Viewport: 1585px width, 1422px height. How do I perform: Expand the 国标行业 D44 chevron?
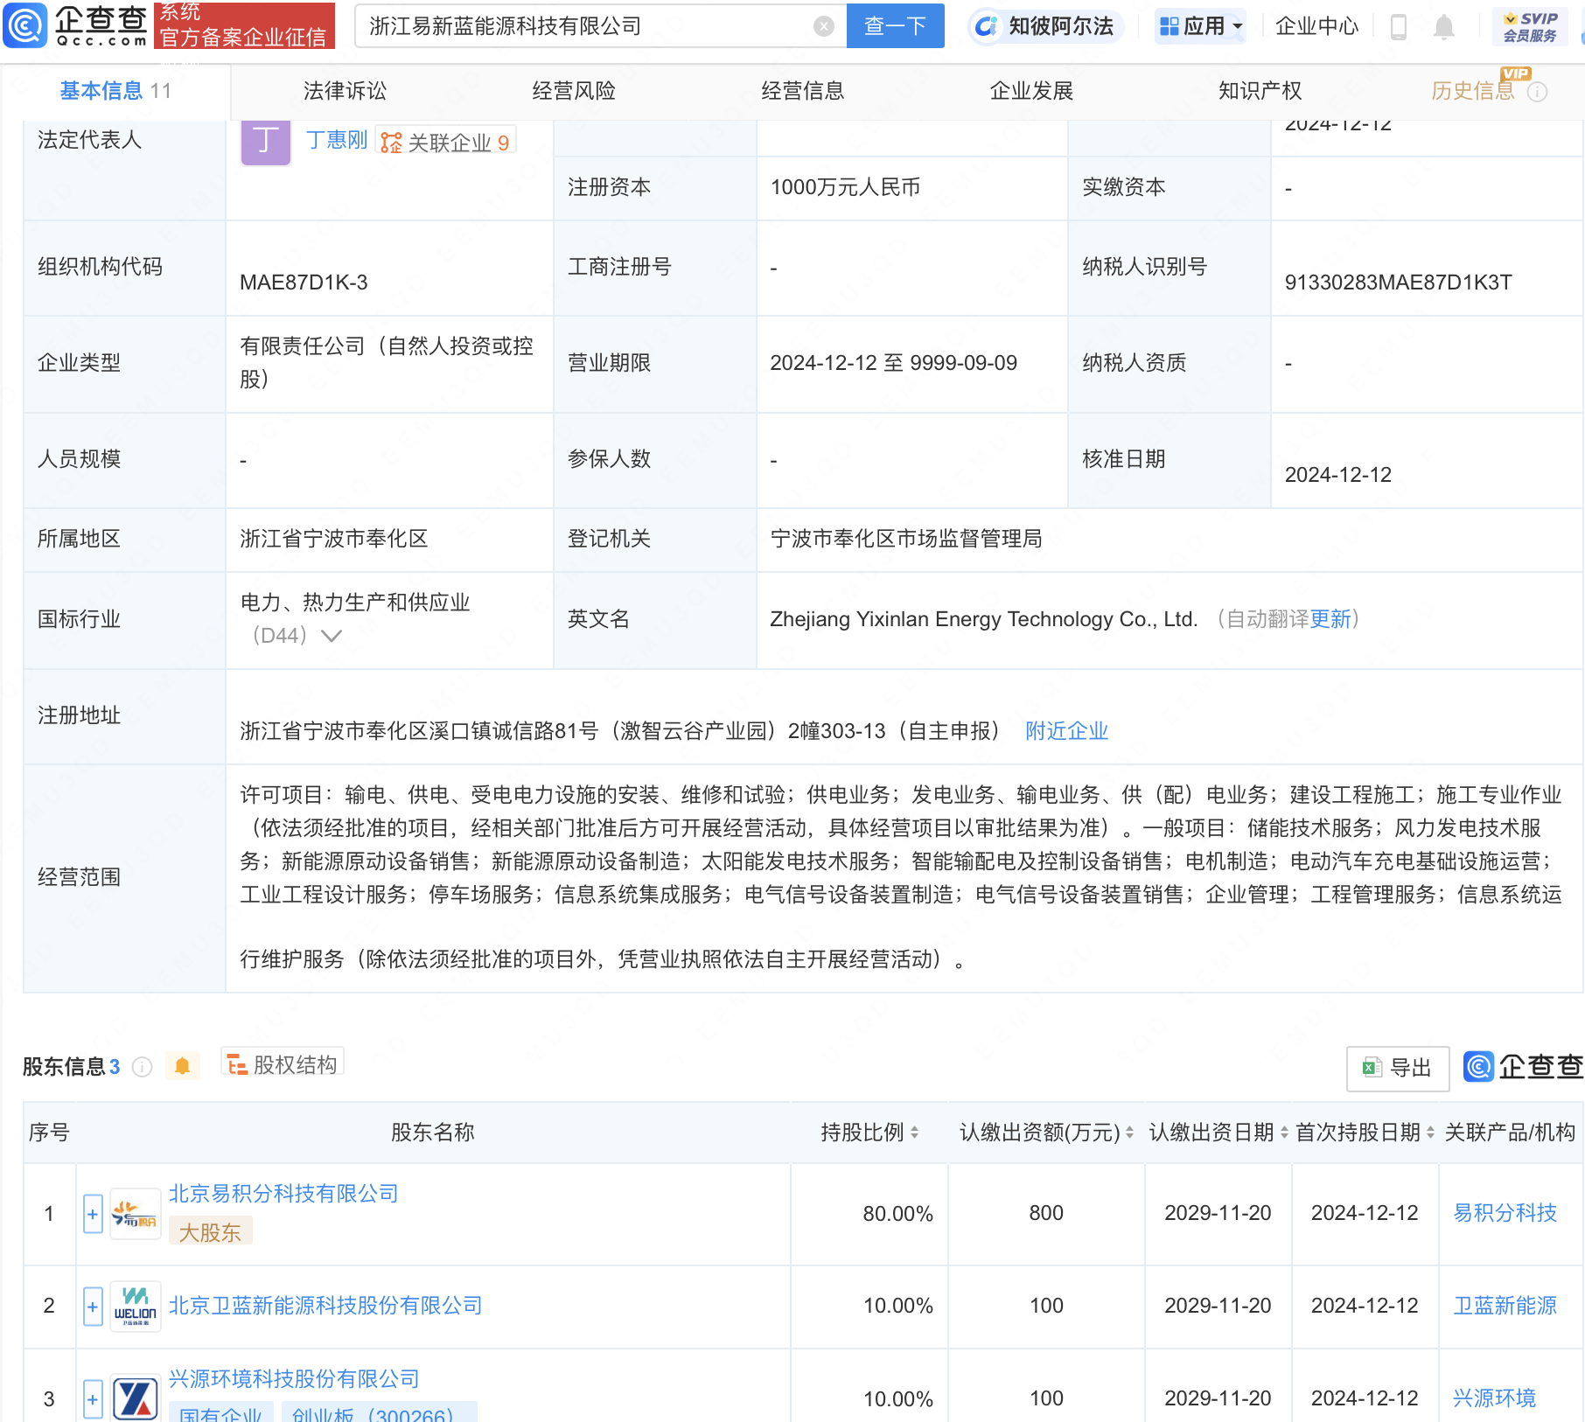click(332, 636)
